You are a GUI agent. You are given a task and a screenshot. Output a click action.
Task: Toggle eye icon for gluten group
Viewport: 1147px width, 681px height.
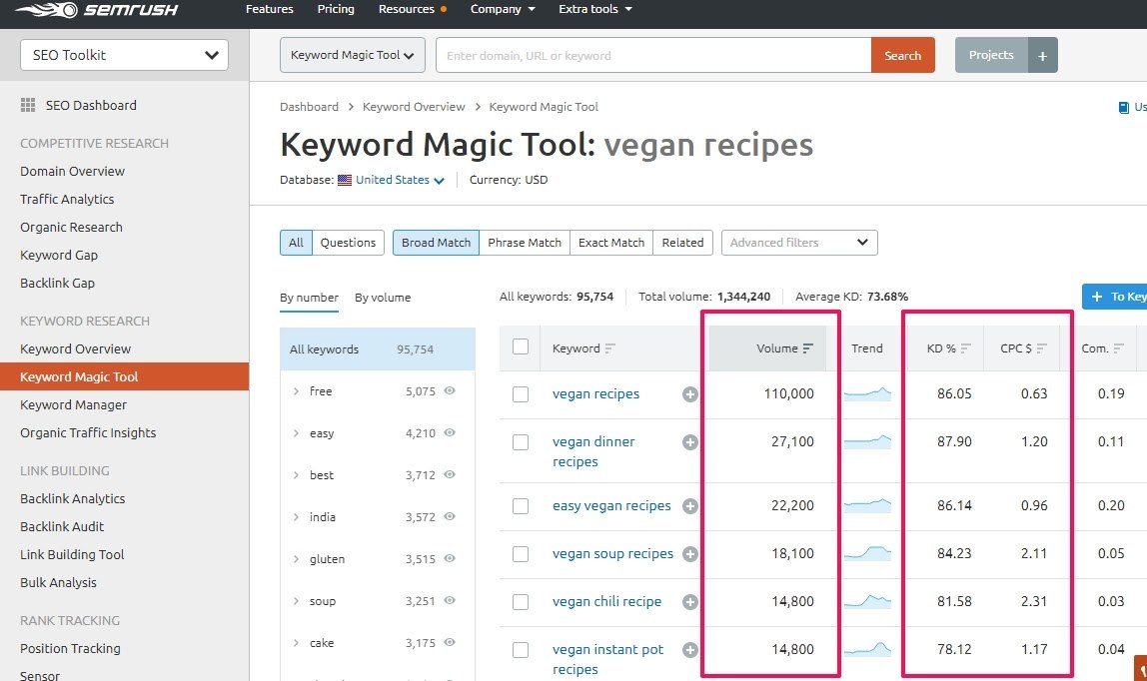coord(450,559)
